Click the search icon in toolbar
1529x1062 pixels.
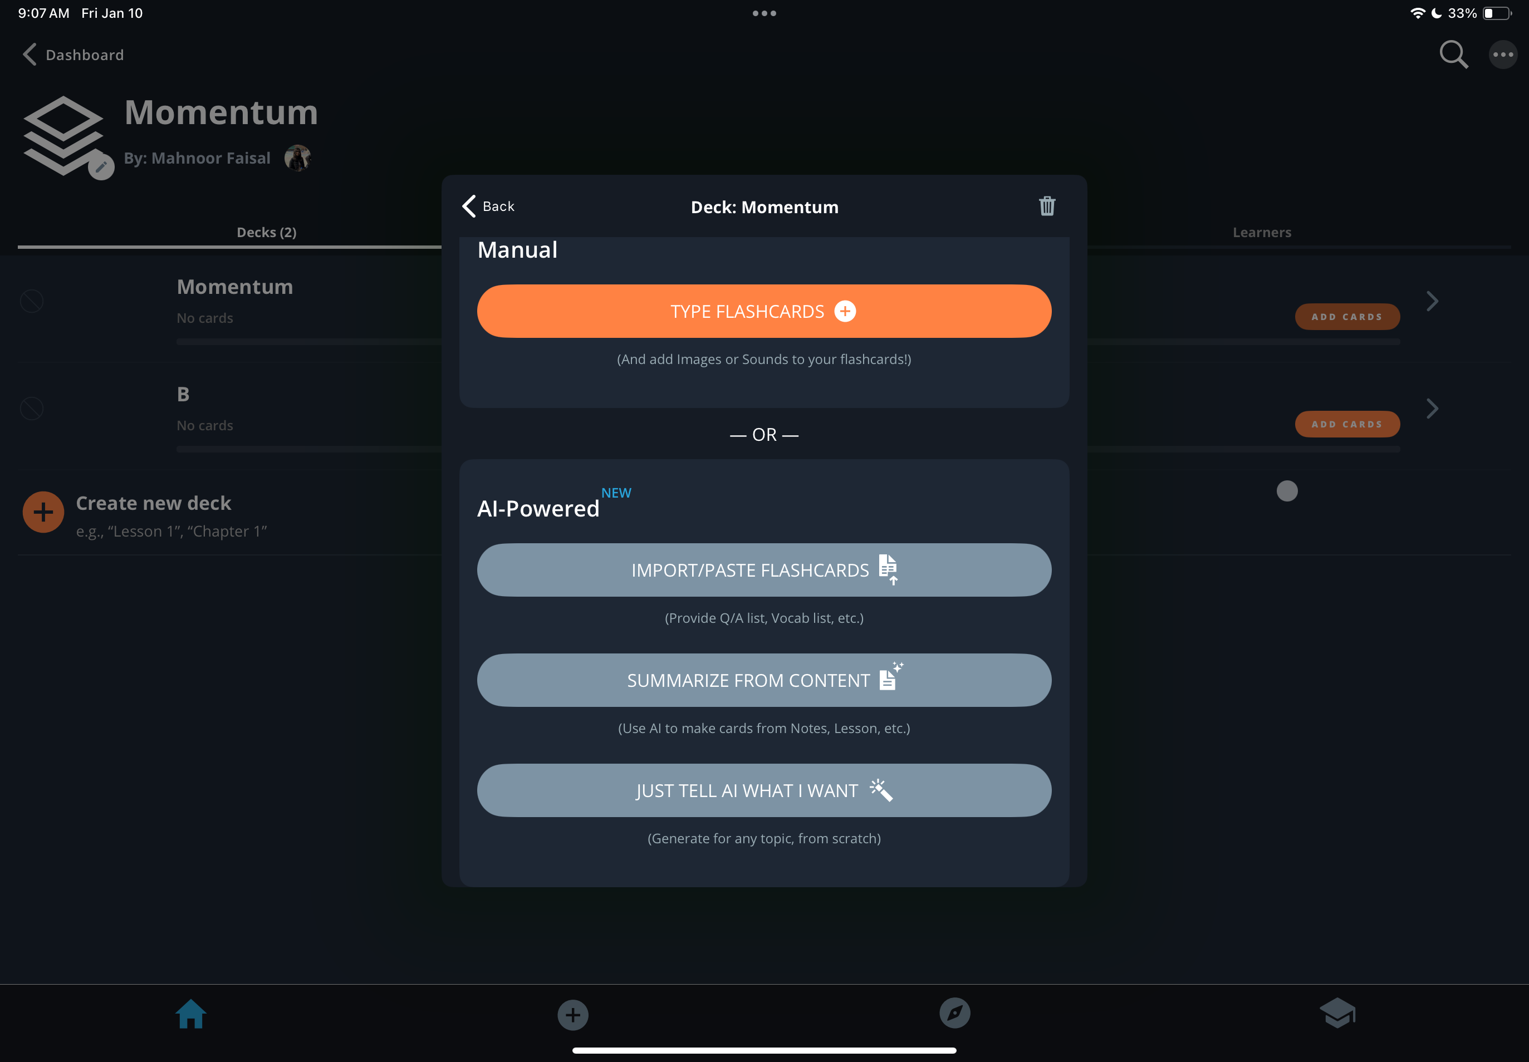[1453, 55]
